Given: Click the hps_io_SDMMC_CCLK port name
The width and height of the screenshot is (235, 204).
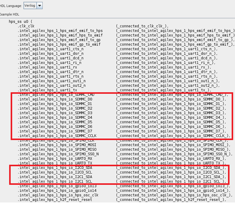Looking at the screenshot, I should click(57, 136).
